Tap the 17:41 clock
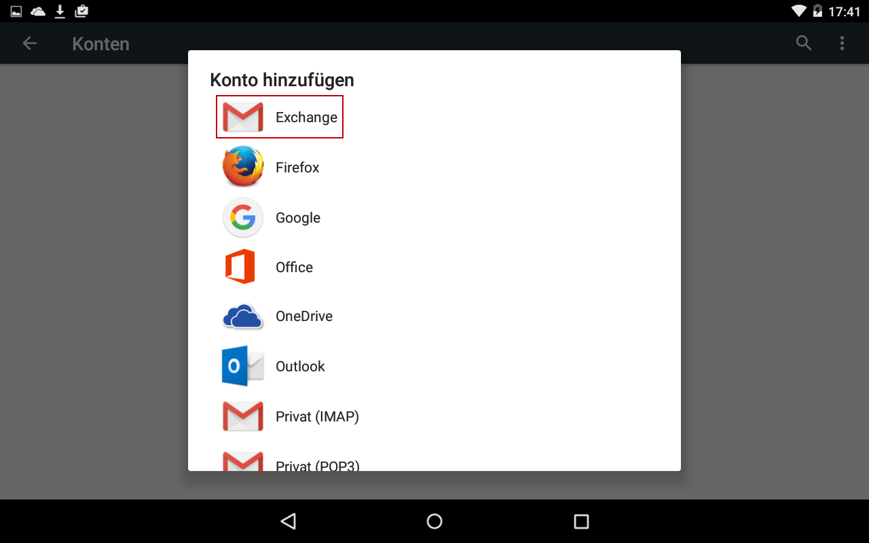The image size is (869, 543). pyautogui.click(x=844, y=12)
